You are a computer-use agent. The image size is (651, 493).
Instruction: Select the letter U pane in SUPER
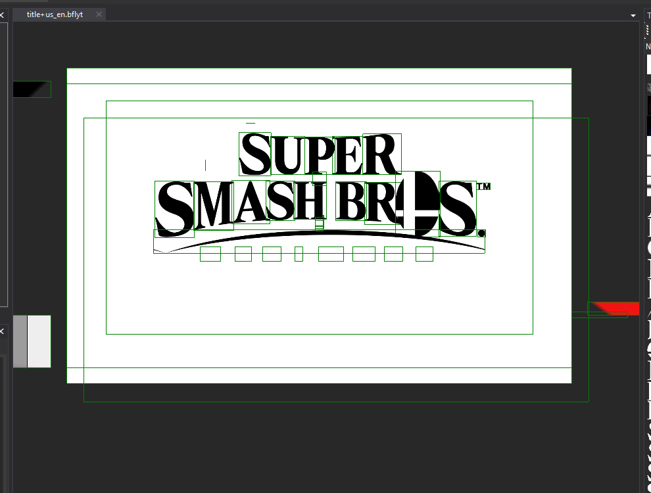tap(287, 155)
